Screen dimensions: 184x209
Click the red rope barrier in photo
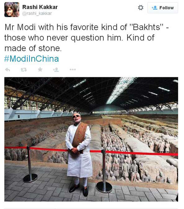[x=91, y=151]
